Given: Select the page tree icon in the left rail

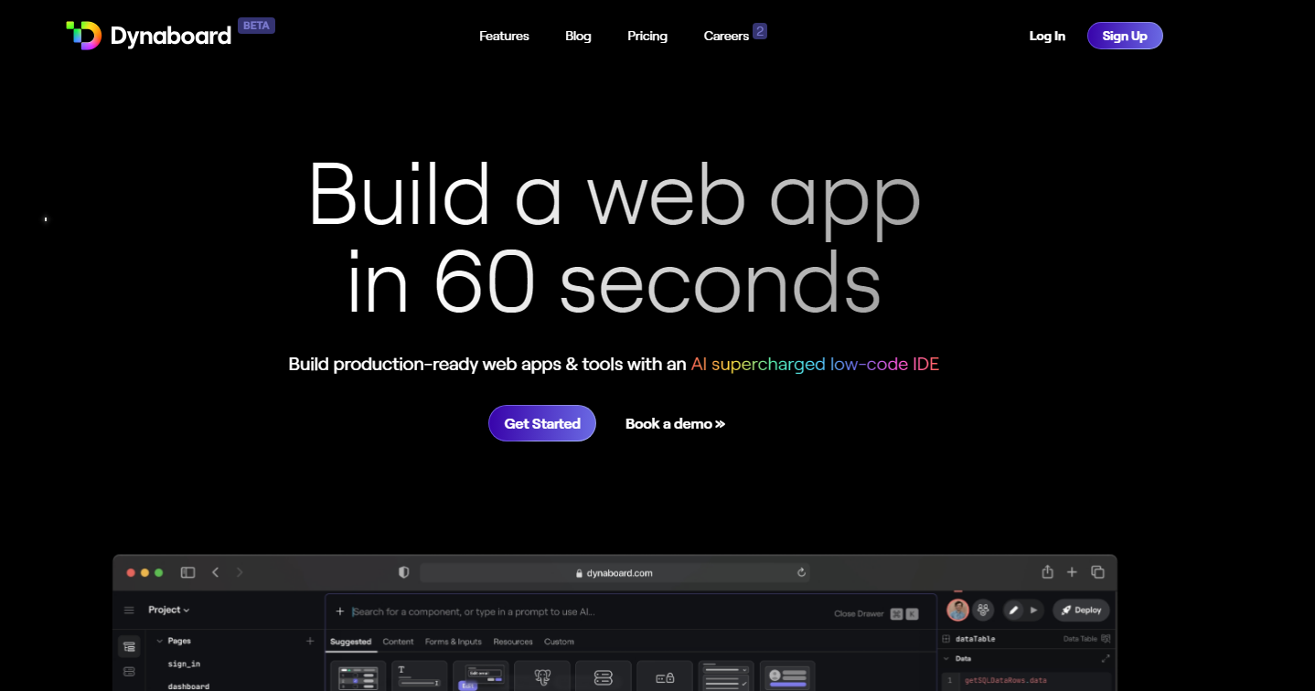Looking at the screenshot, I should click(x=129, y=646).
